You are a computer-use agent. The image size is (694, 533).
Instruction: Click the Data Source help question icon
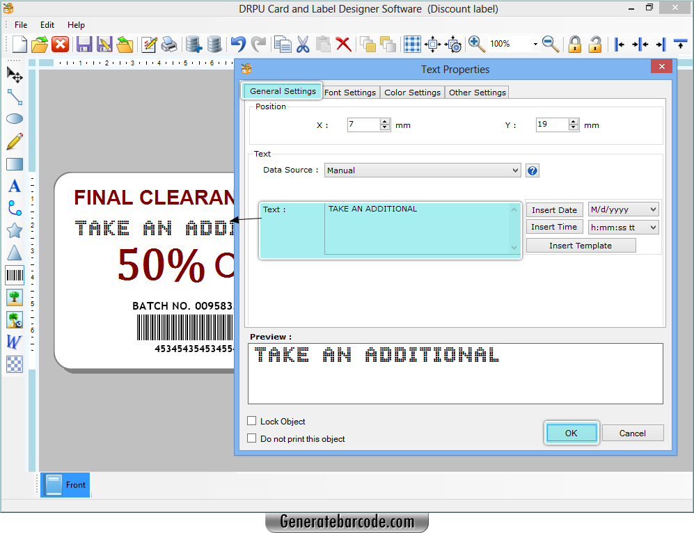533,170
